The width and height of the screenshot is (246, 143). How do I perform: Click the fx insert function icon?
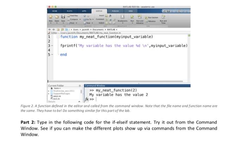(110, 16)
